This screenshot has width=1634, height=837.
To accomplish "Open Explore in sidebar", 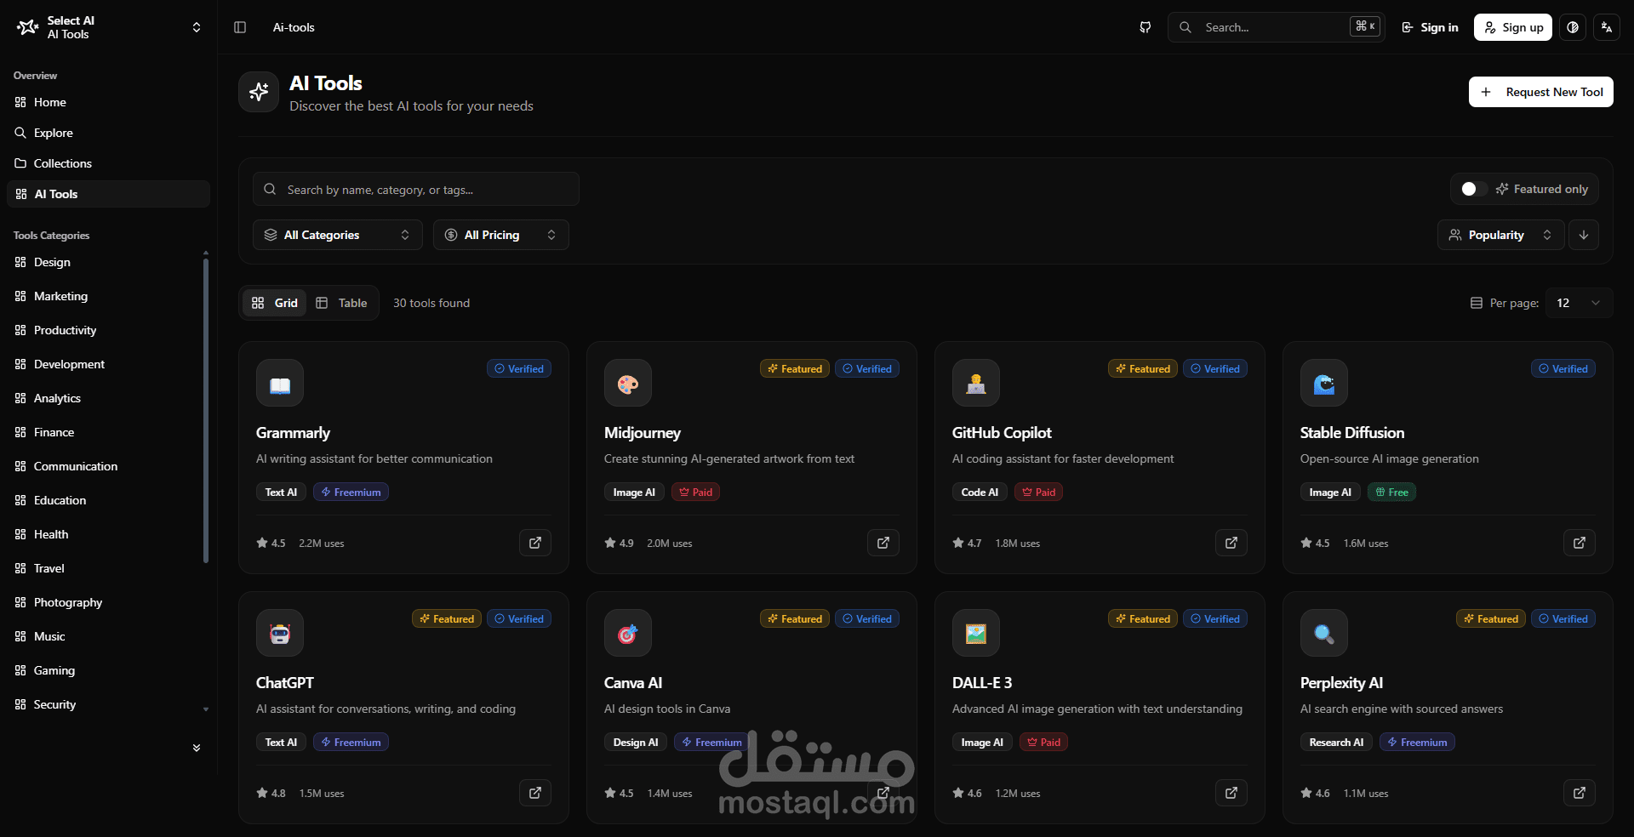I will point(108,133).
